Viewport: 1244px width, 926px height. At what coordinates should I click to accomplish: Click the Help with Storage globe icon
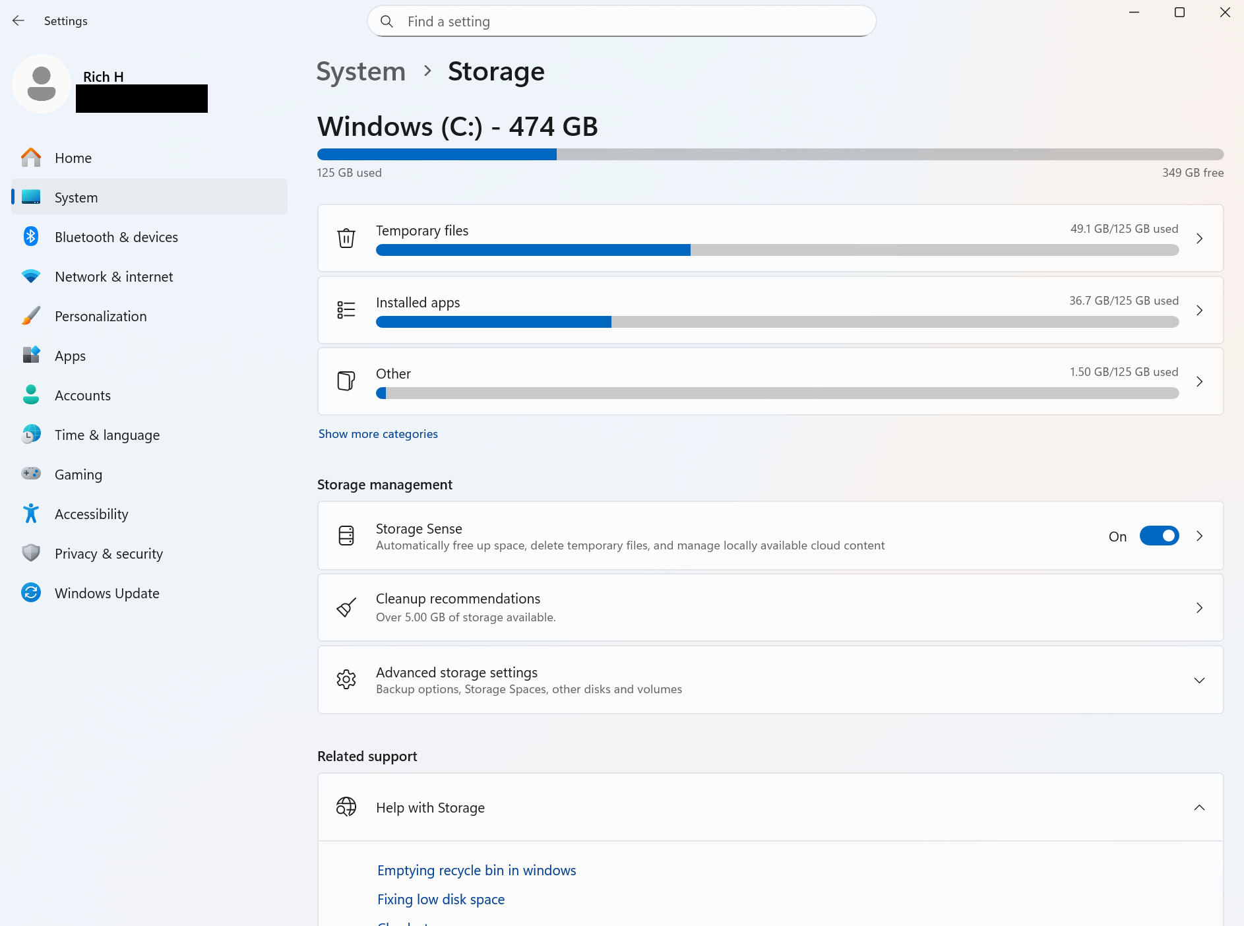(x=346, y=807)
